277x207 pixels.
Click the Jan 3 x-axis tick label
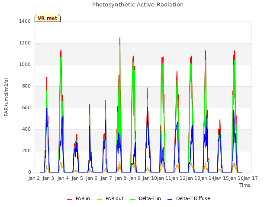(x=48, y=178)
